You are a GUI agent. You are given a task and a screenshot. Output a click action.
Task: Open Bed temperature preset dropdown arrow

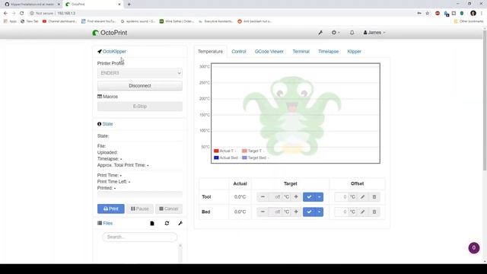pyautogui.click(x=320, y=212)
